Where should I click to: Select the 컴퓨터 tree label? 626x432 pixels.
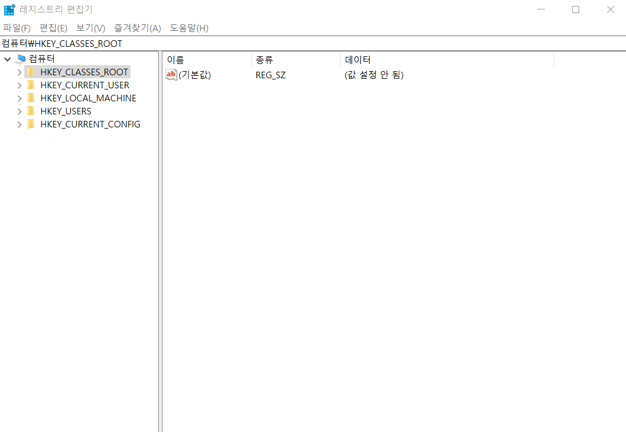click(x=41, y=59)
